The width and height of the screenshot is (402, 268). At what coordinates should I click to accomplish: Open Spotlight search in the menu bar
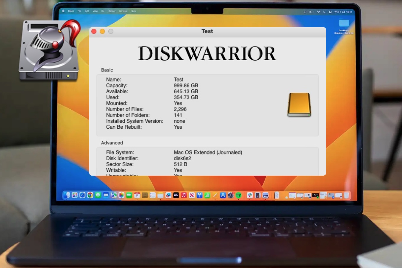[324, 12]
